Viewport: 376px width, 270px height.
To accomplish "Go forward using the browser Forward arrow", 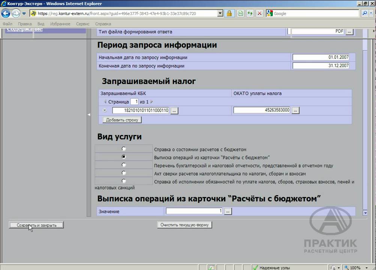I will (x=16, y=13).
